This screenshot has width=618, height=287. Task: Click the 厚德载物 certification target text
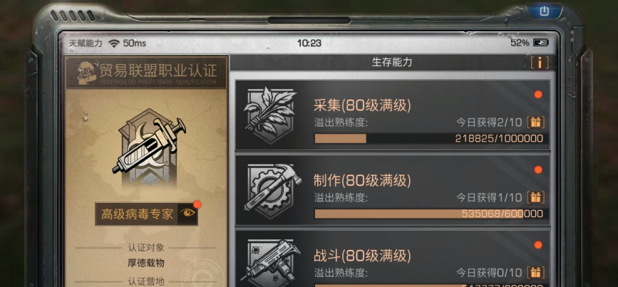pos(145,263)
